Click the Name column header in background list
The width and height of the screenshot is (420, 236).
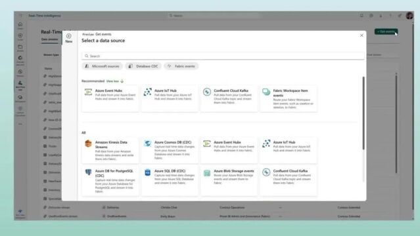48,69
